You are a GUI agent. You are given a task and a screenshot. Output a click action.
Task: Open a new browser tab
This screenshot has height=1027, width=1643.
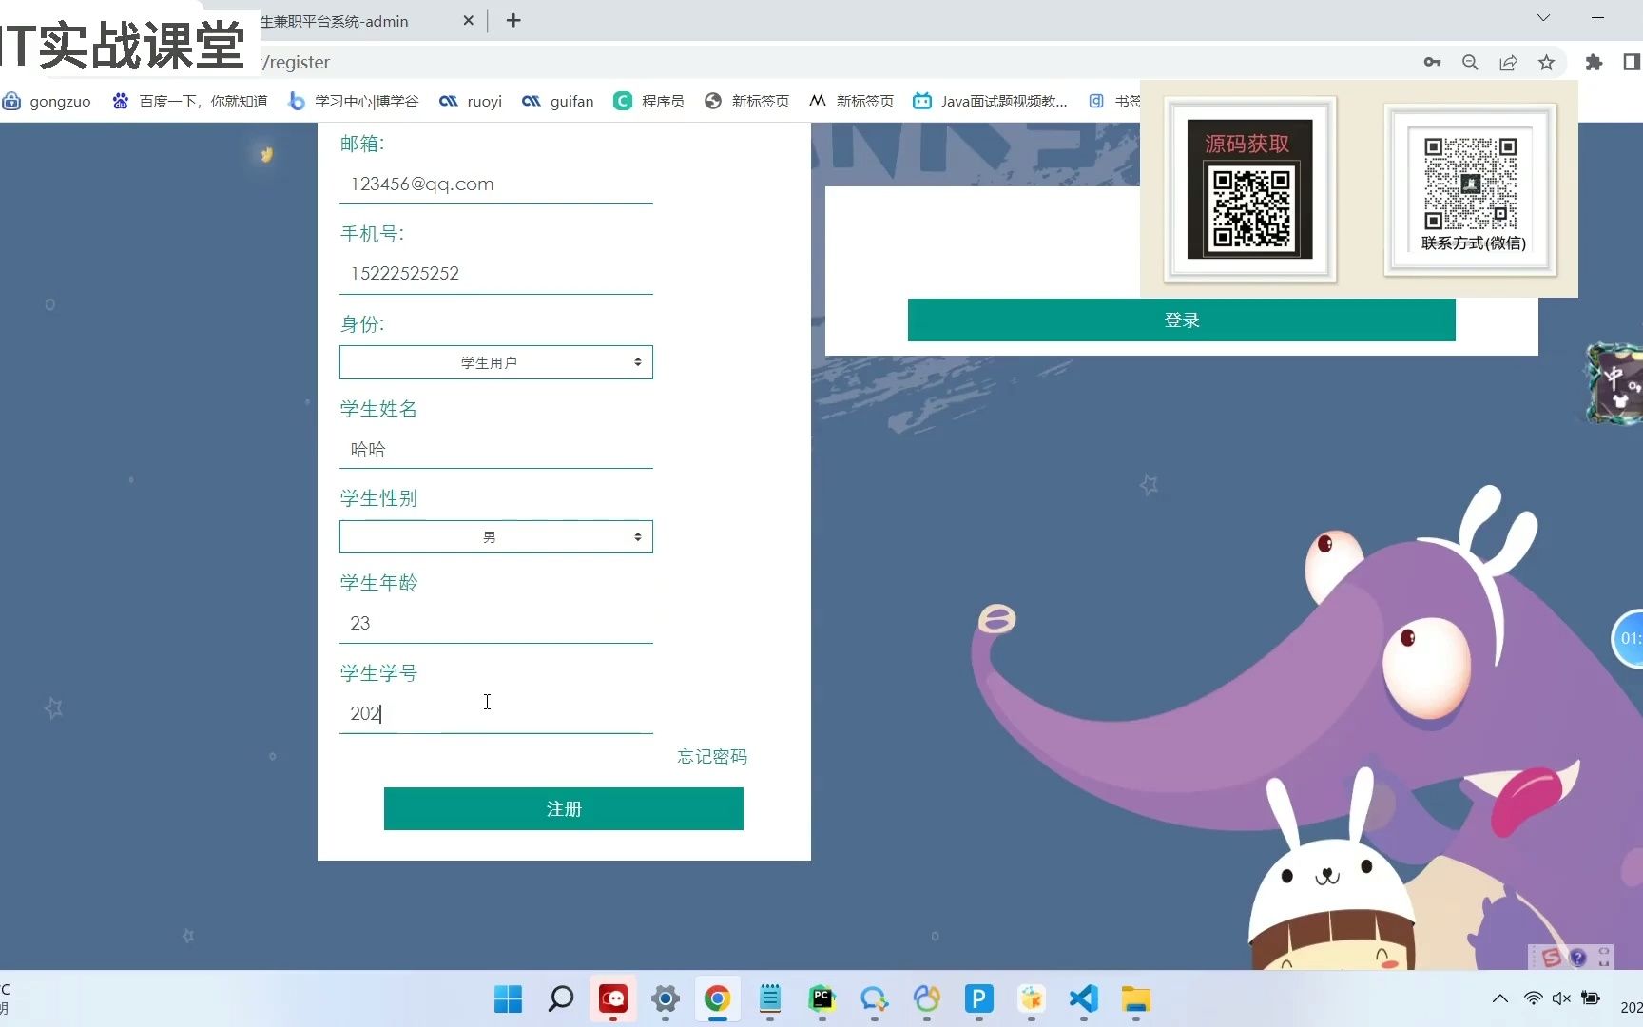pos(513,21)
